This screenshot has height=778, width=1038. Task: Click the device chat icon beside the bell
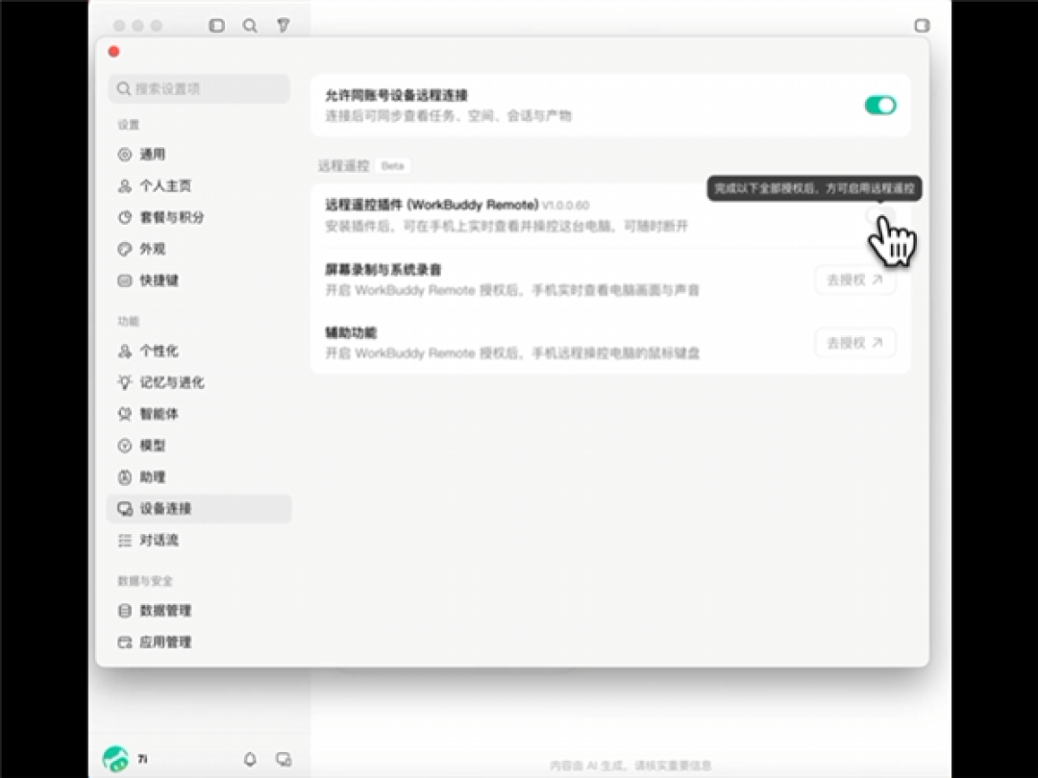tap(284, 760)
